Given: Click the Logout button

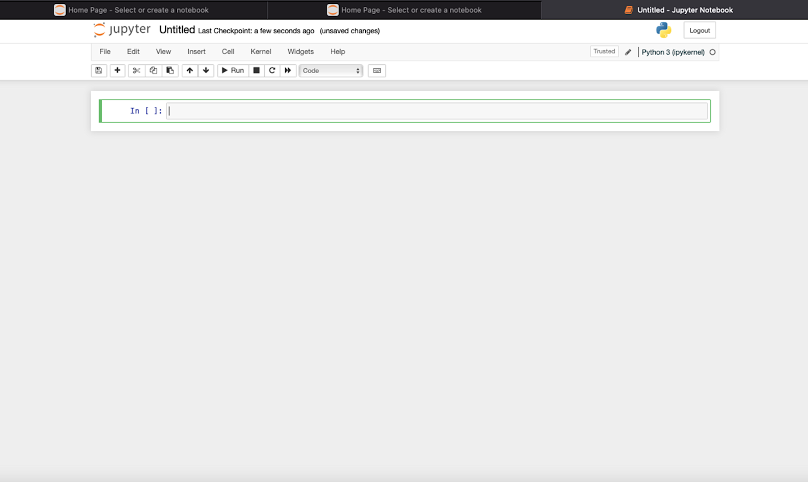Looking at the screenshot, I should 699,30.
